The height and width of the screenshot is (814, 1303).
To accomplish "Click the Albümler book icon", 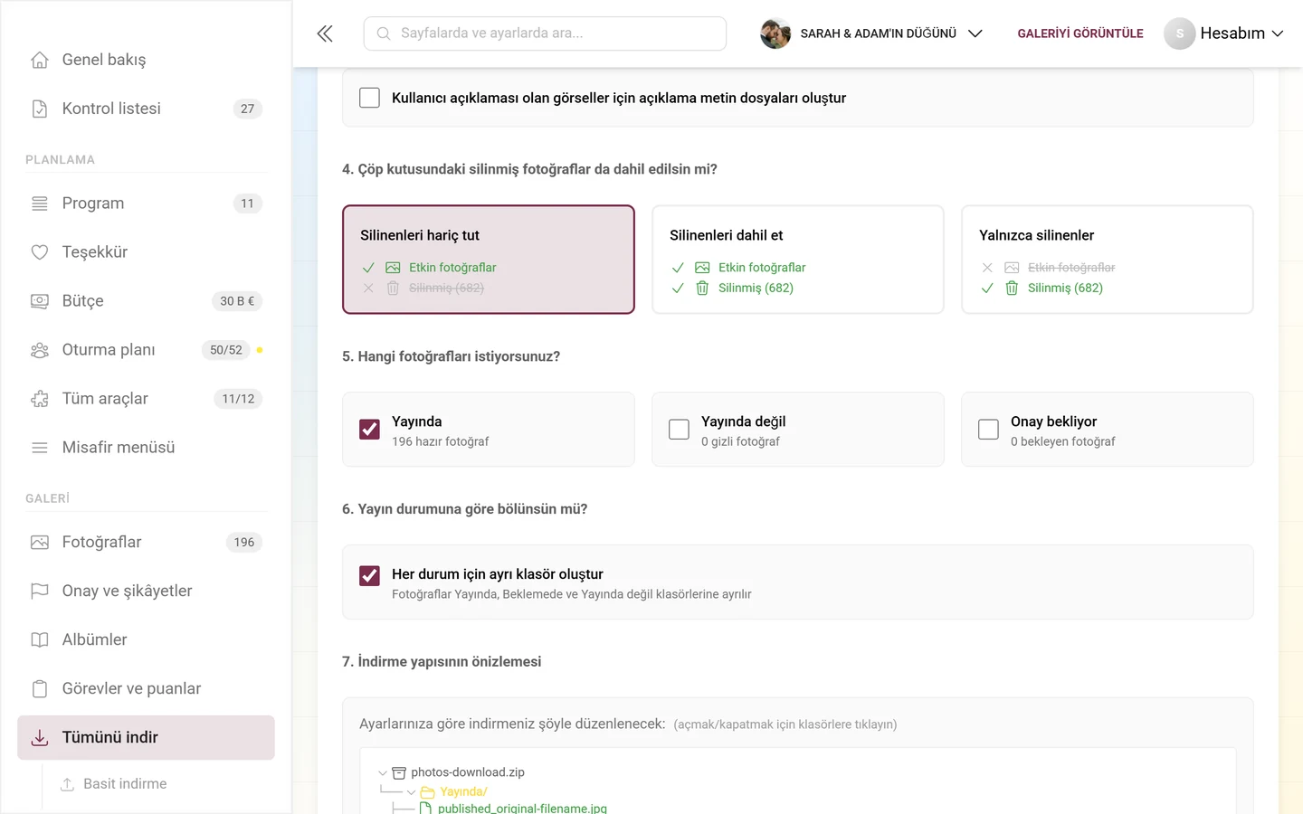I will click(40, 640).
